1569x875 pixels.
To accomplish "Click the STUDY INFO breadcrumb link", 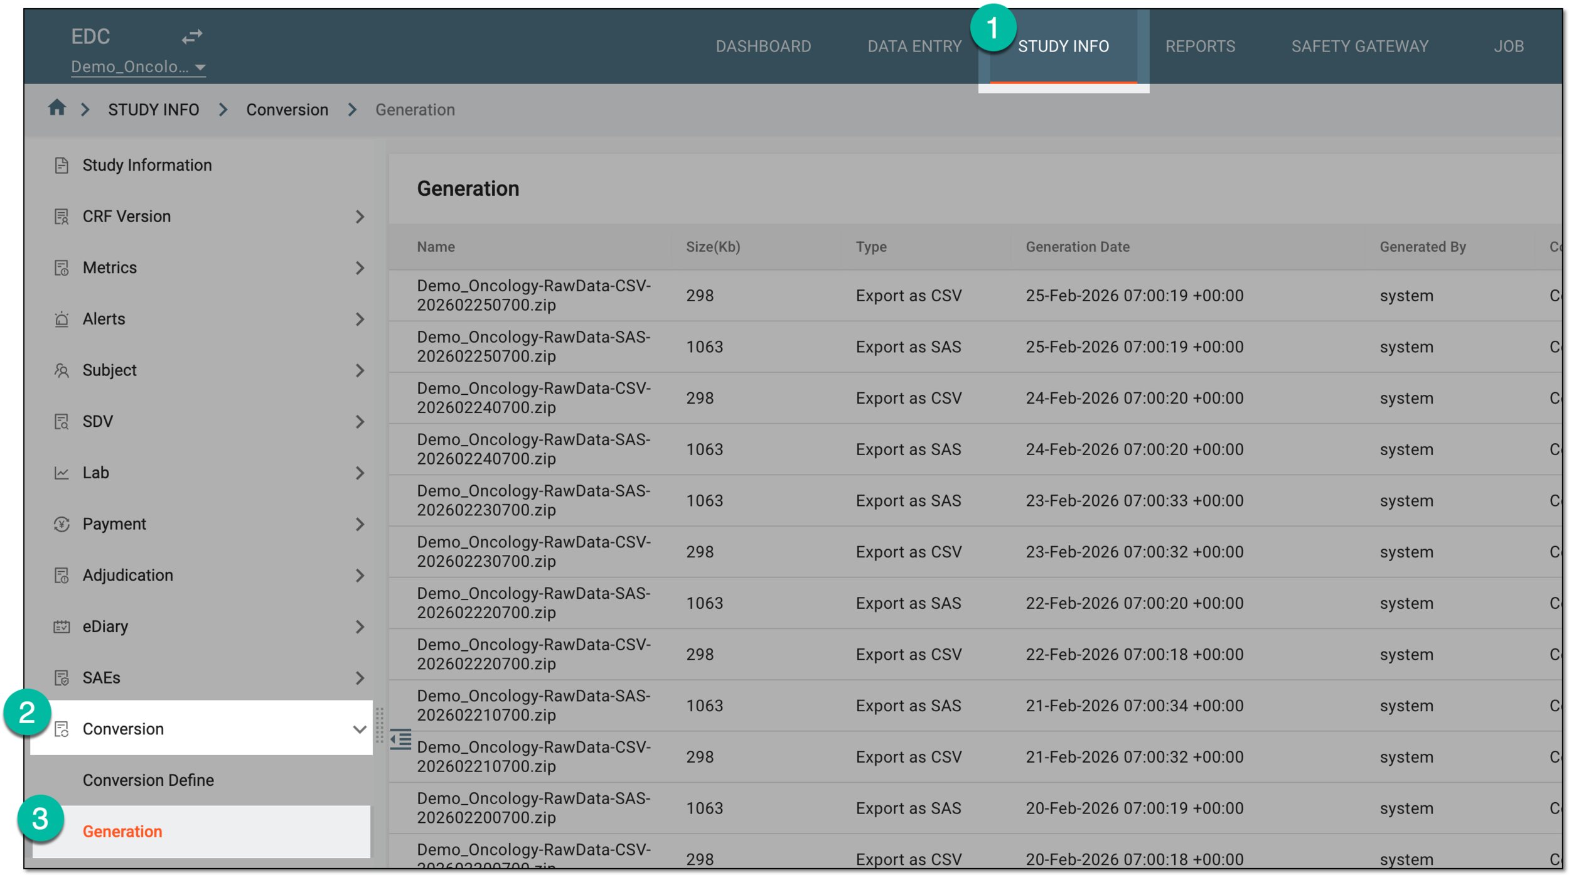I will pyautogui.click(x=153, y=110).
